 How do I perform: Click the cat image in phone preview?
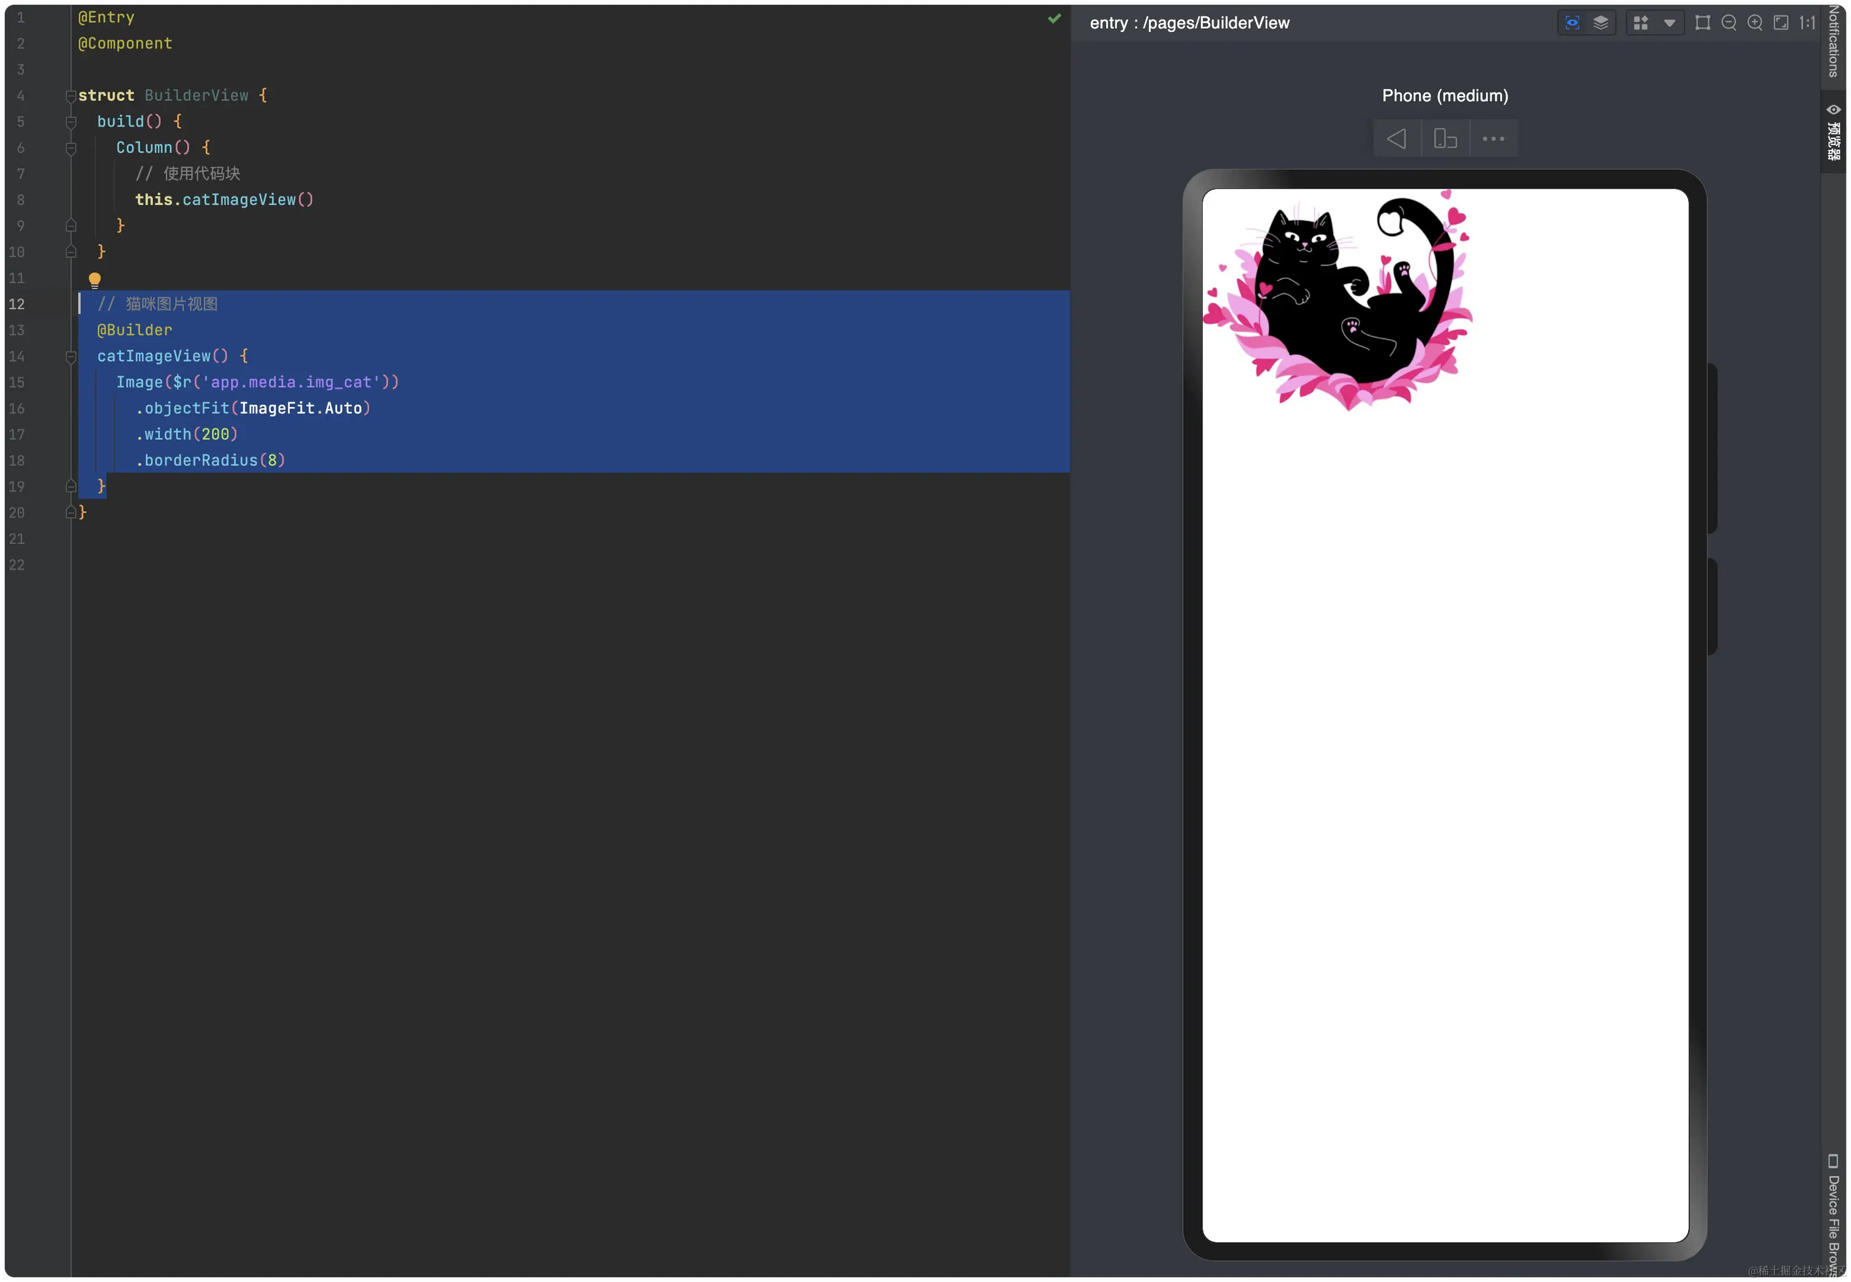point(1337,300)
